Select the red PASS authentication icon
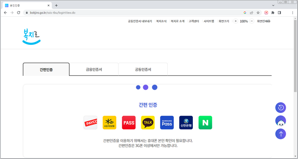Screen dimensions: 298x159 click(x=129, y=123)
